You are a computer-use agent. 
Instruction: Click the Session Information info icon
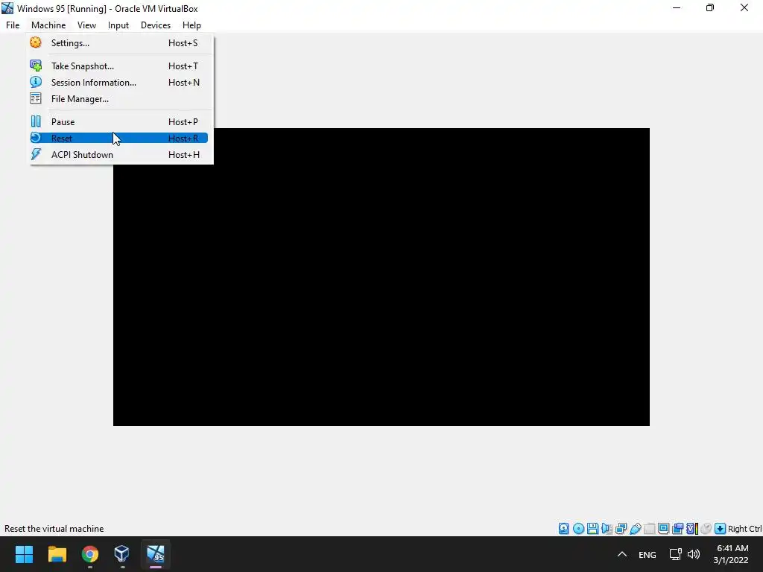pyautogui.click(x=36, y=82)
